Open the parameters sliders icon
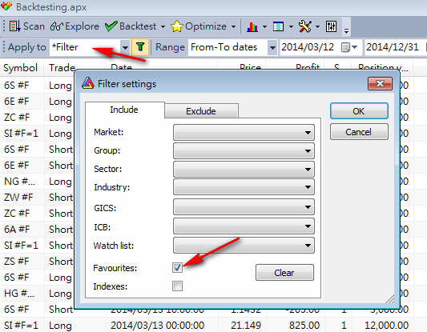The width and height of the screenshot is (427, 332). click(331, 26)
